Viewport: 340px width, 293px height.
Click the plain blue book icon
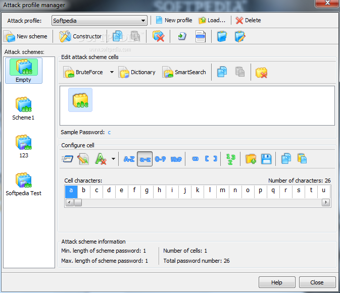pos(222,36)
